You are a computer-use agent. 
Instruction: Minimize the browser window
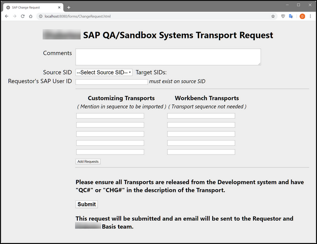coord(287,5)
